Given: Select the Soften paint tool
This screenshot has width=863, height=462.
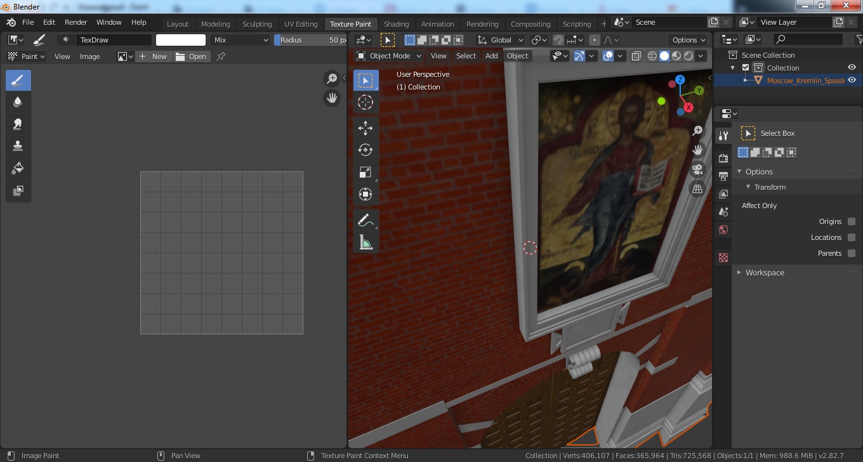Looking at the screenshot, I should point(18,102).
